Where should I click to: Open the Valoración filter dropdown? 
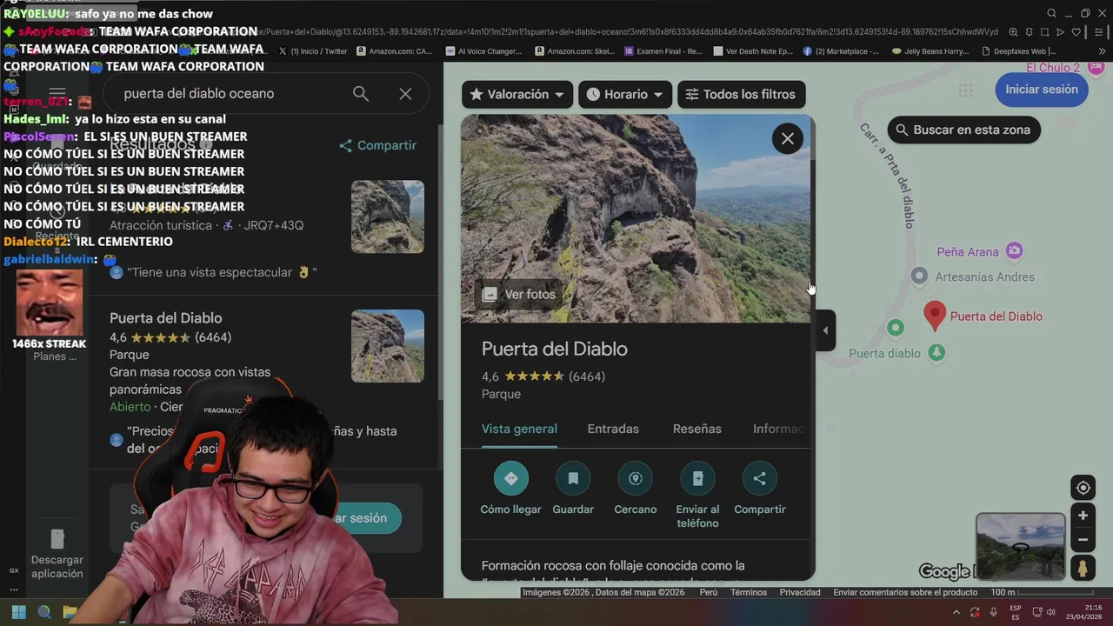click(x=517, y=94)
